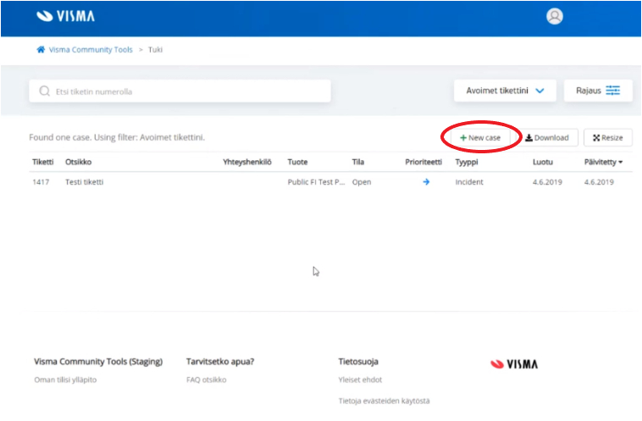Screen dimensions: 642x421
Task: Click the search magnifier icon
Action: pyautogui.click(x=44, y=91)
